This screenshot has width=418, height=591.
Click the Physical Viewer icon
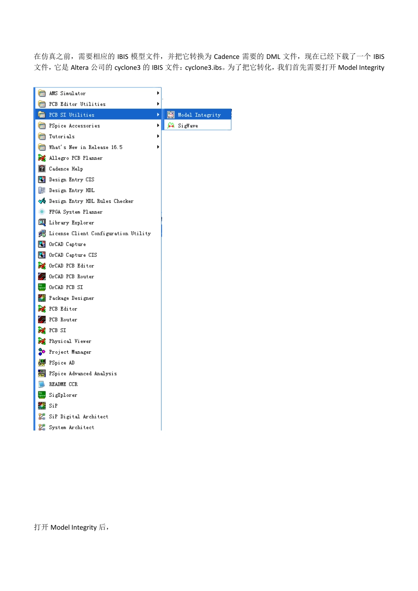(x=42, y=341)
